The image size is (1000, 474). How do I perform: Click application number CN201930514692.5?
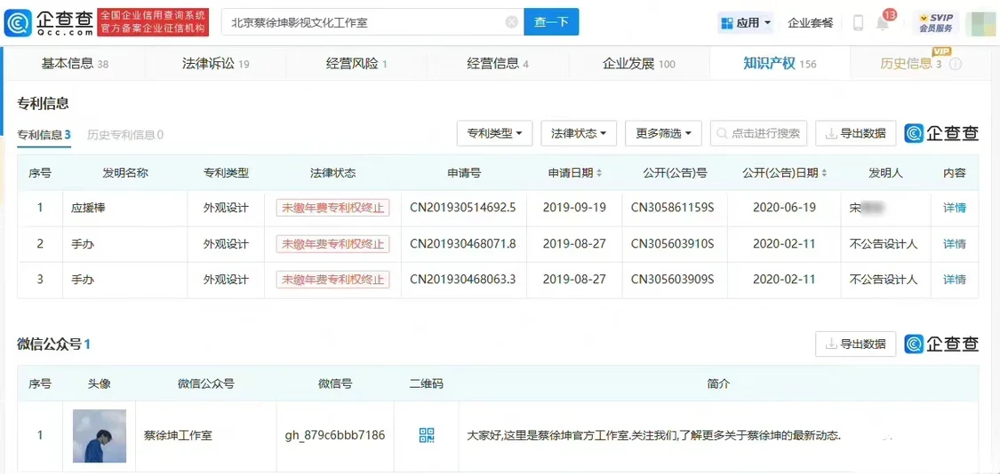coord(463,208)
